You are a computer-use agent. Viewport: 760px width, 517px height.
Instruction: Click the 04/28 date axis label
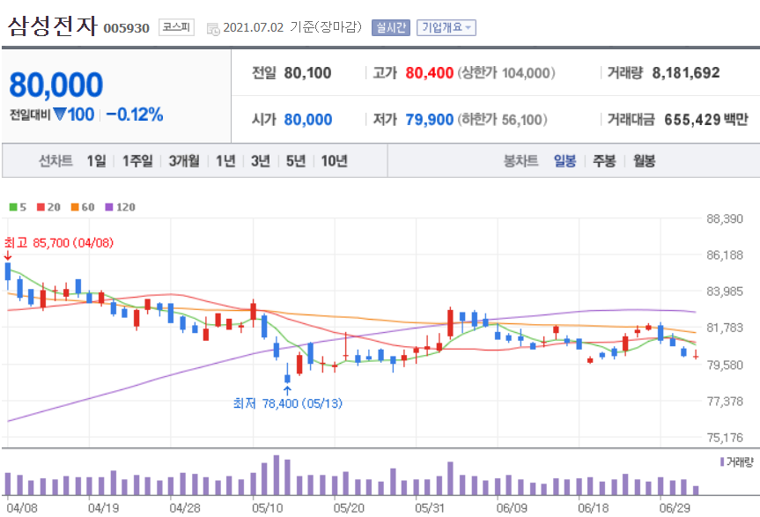point(185,508)
